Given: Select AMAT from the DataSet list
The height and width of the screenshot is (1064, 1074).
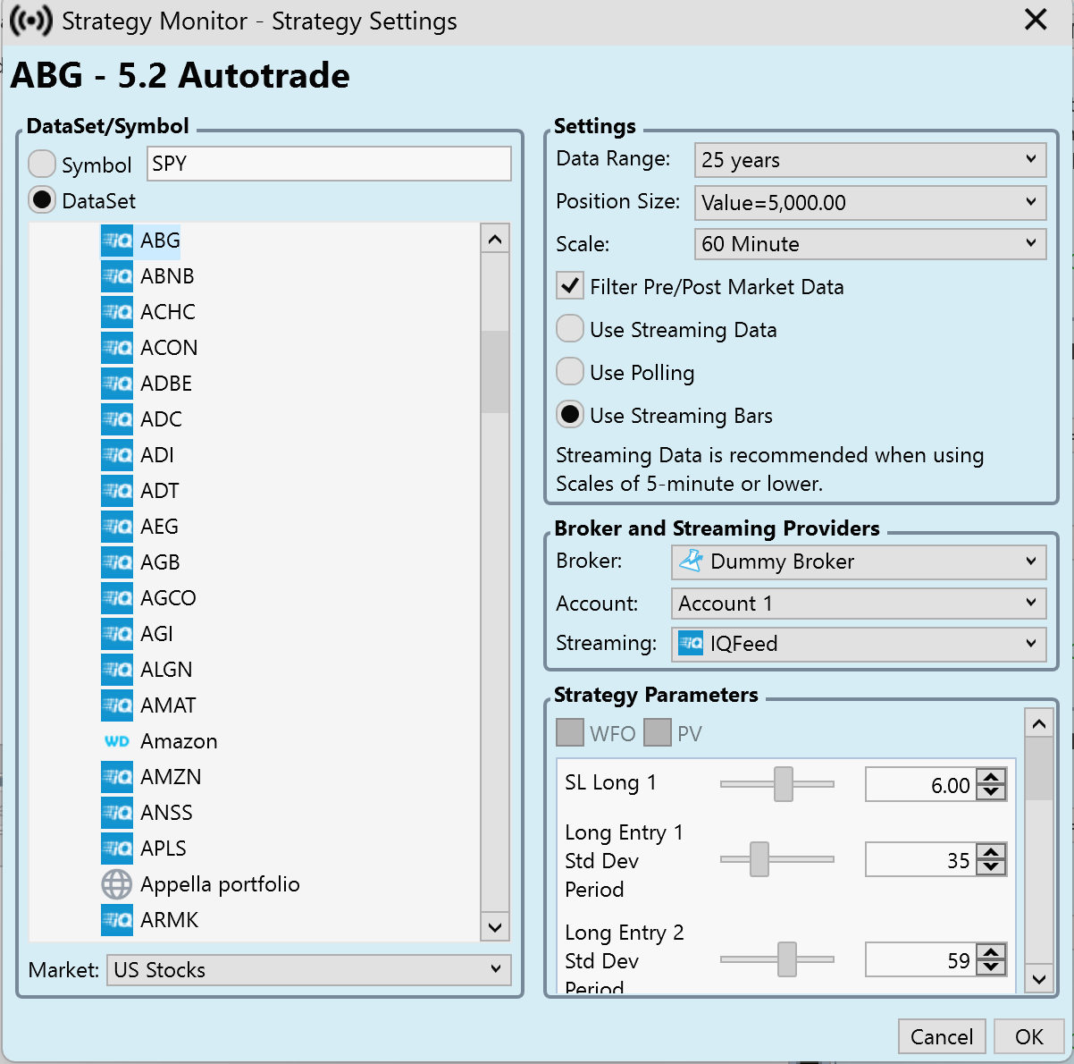Looking at the screenshot, I should [168, 705].
